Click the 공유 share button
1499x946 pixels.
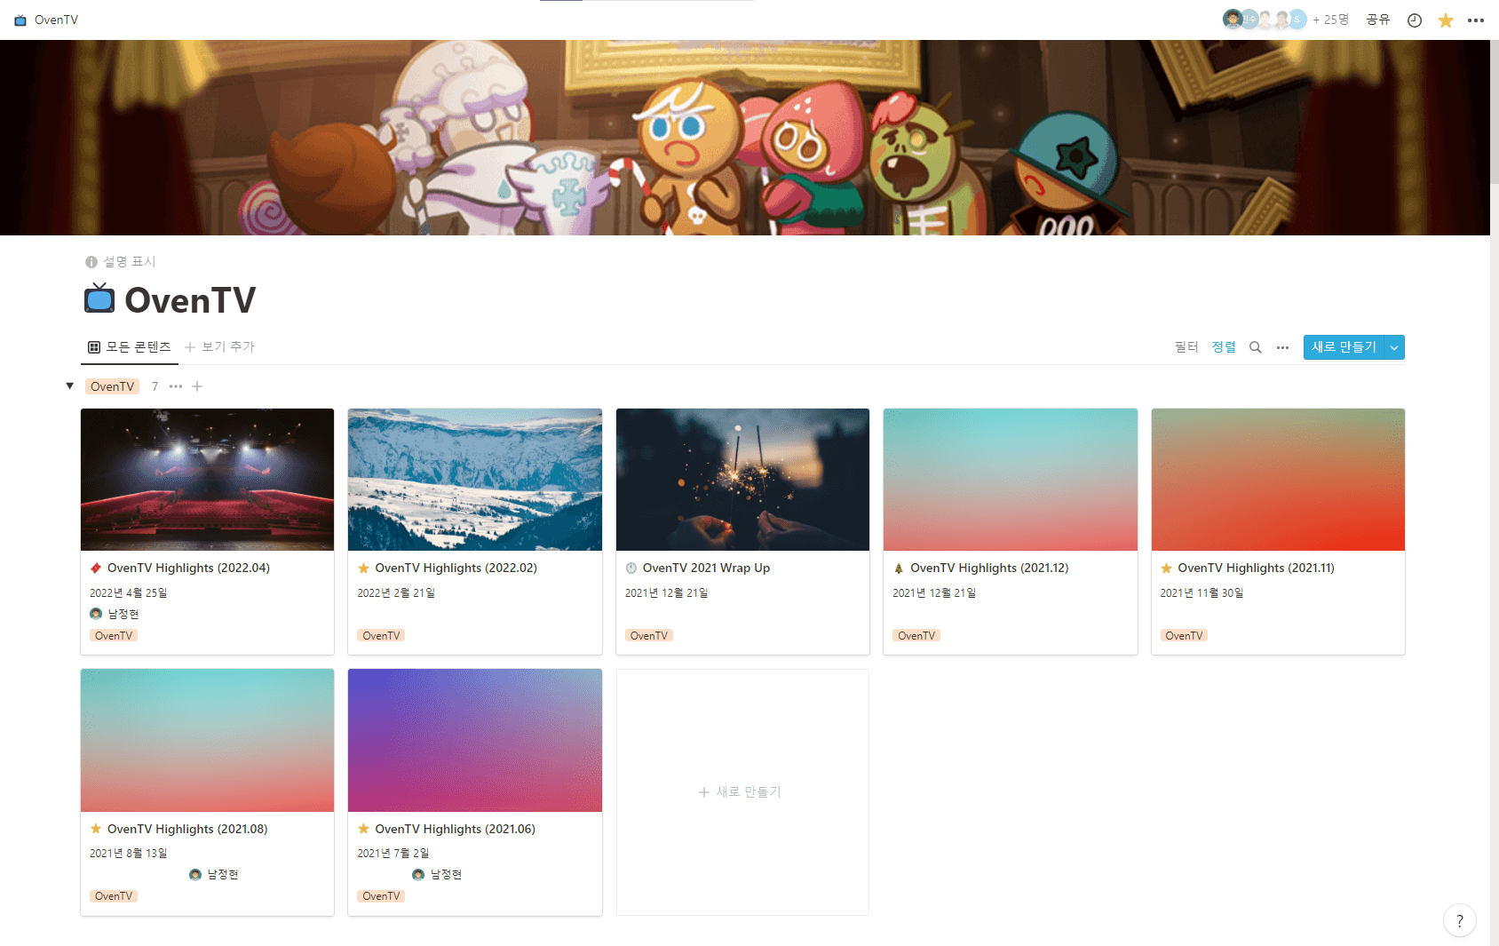click(x=1377, y=20)
